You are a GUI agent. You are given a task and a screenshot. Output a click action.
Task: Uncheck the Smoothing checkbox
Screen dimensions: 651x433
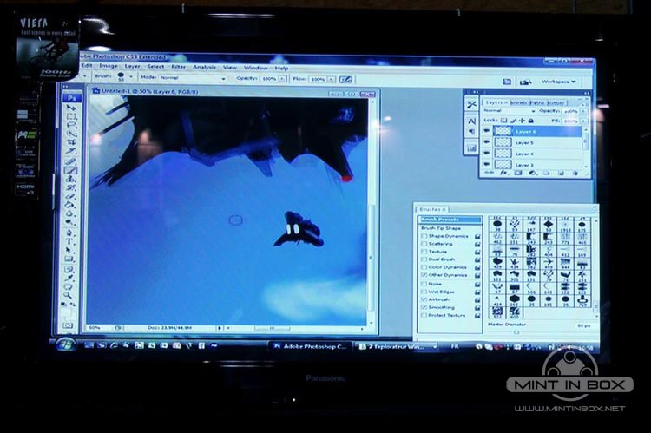424,308
